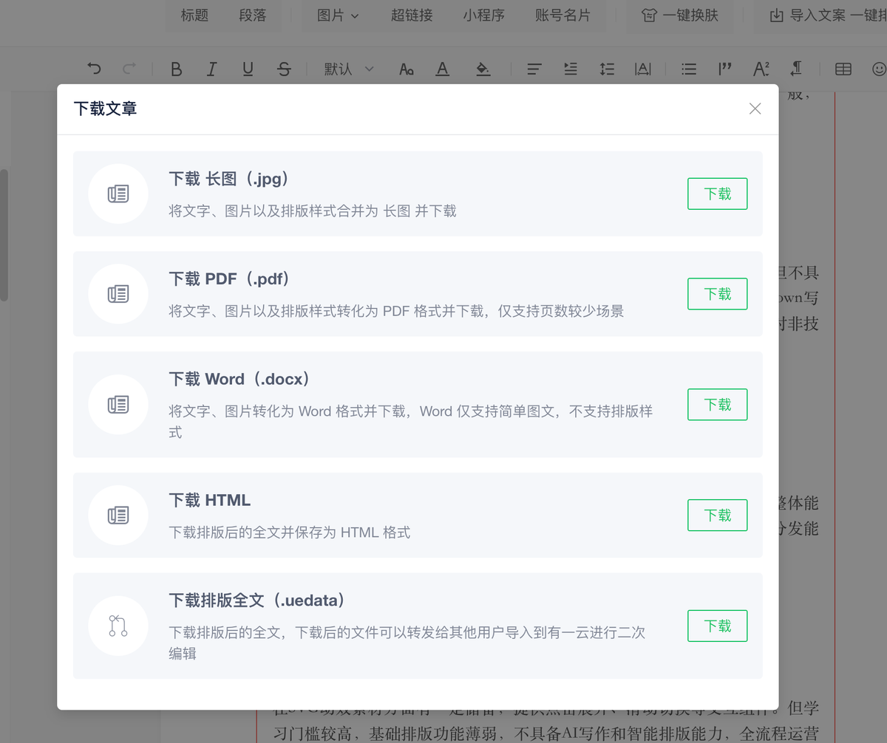Viewport: 887px width, 743px height.
Task: Open the emoji smiley icon
Action: (879, 69)
